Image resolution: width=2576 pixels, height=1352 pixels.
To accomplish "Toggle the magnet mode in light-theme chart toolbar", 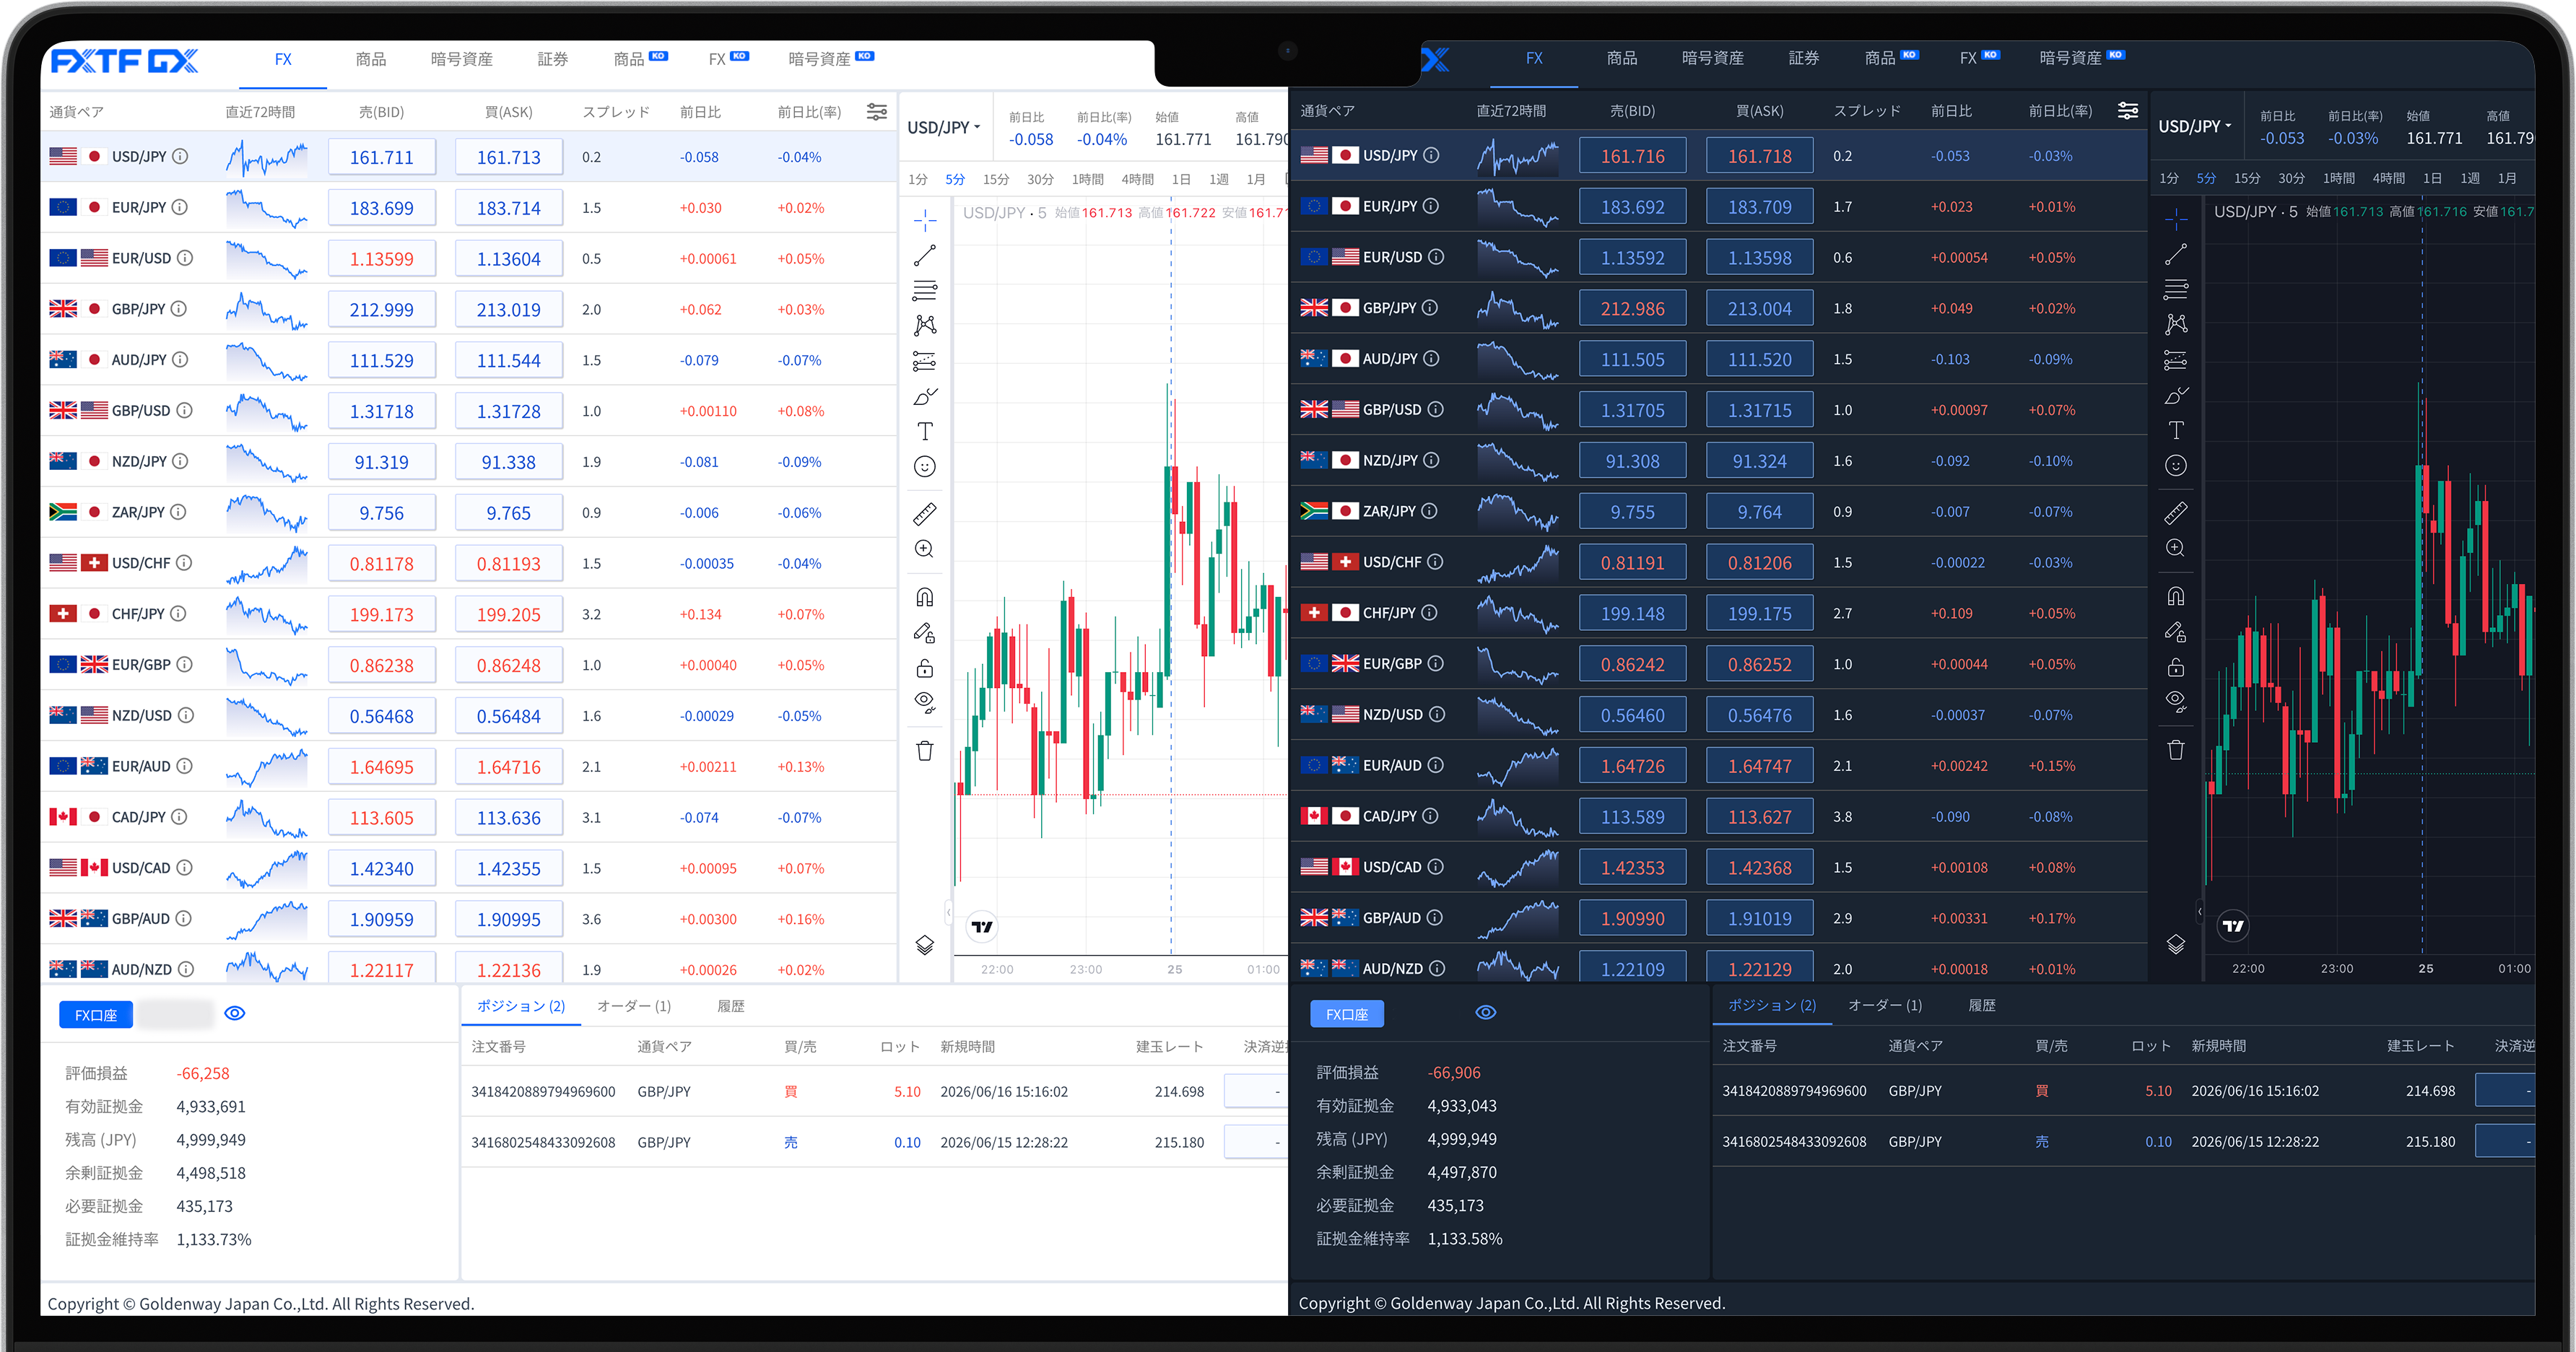I will (925, 597).
